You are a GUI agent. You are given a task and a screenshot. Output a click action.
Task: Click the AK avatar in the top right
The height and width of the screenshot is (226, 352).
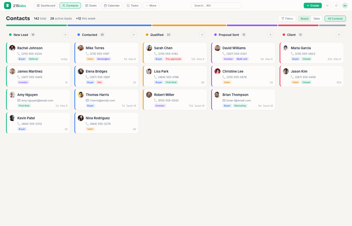(x=345, y=5)
